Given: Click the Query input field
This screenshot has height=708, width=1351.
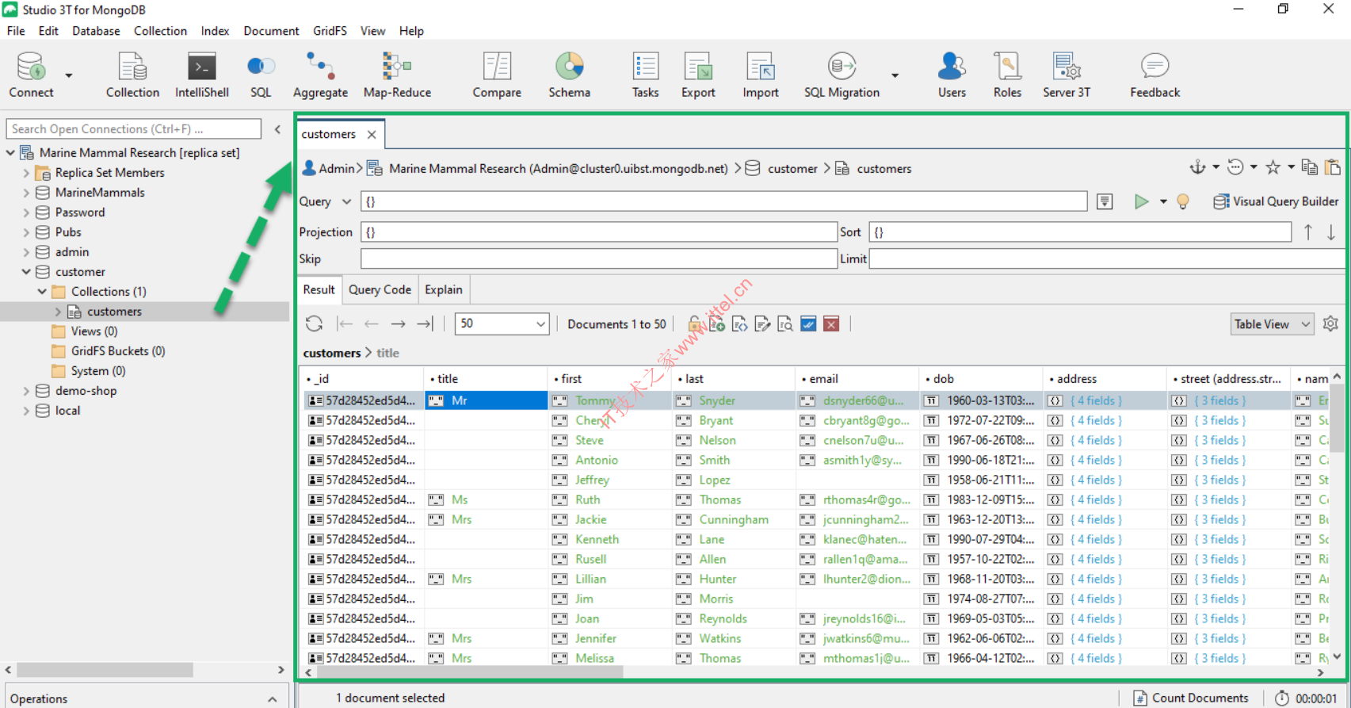Looking at the screenshot, I should point(723,201).
